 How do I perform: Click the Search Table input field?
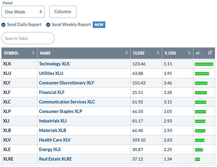click(x=28, y=38)
